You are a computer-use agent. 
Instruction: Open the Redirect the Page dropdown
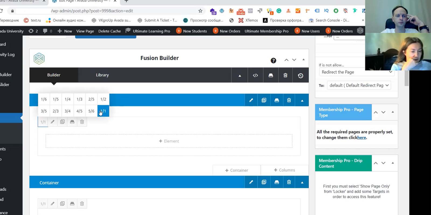(x=357, y=72)
